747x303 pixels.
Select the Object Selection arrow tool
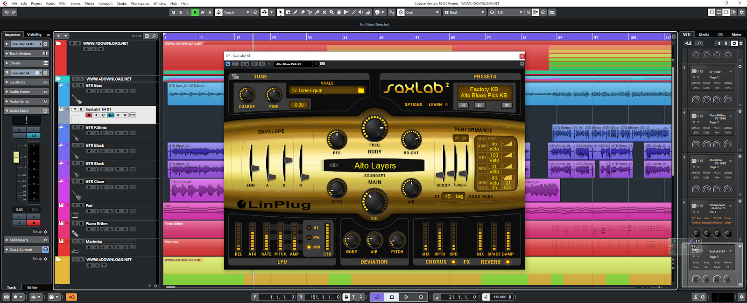(x=280, y=12)
